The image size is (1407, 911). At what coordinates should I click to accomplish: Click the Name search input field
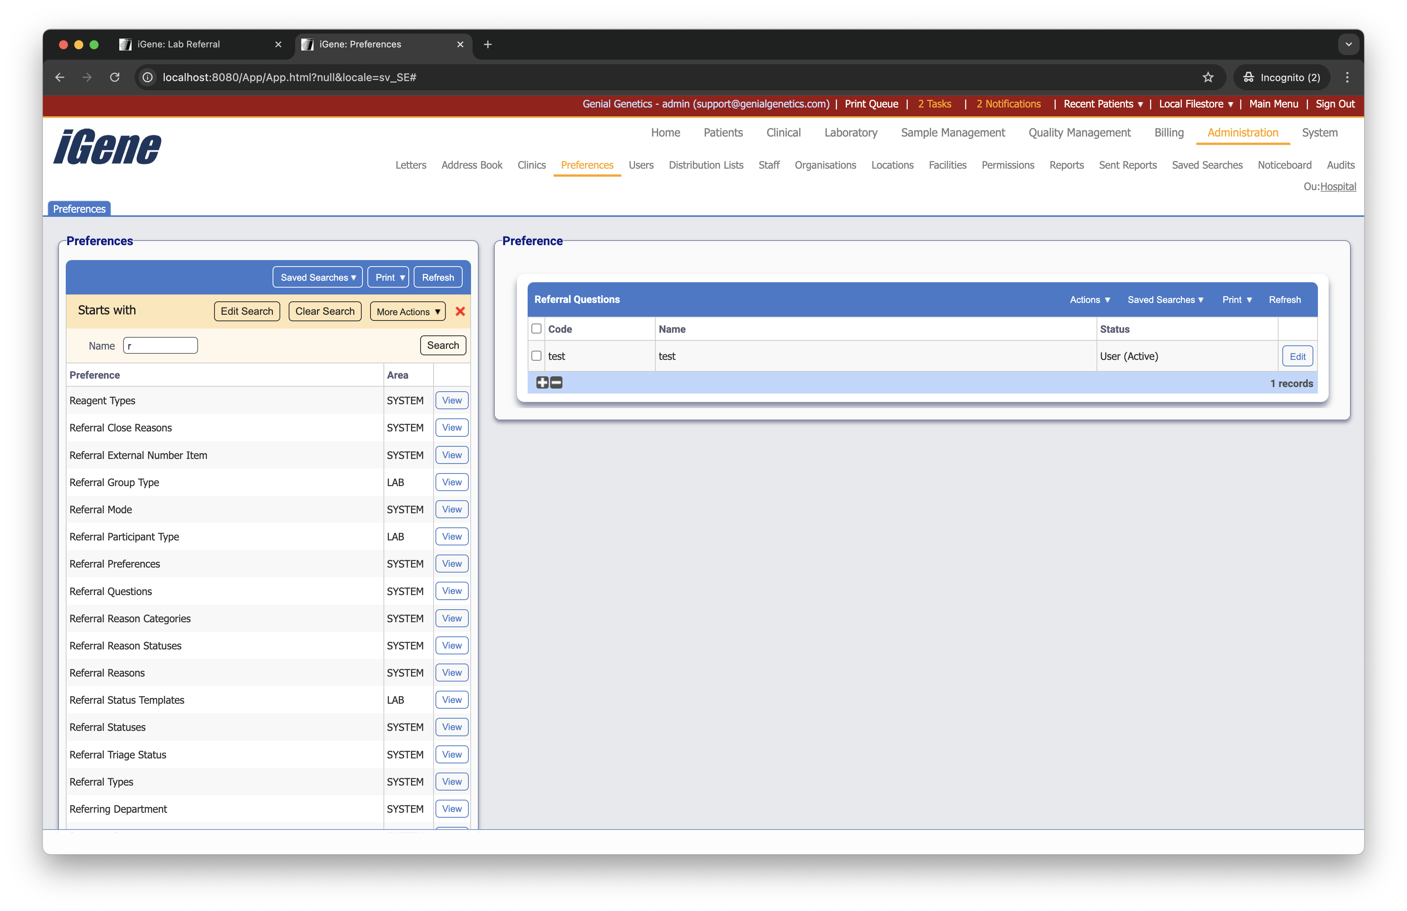[160, 346]
